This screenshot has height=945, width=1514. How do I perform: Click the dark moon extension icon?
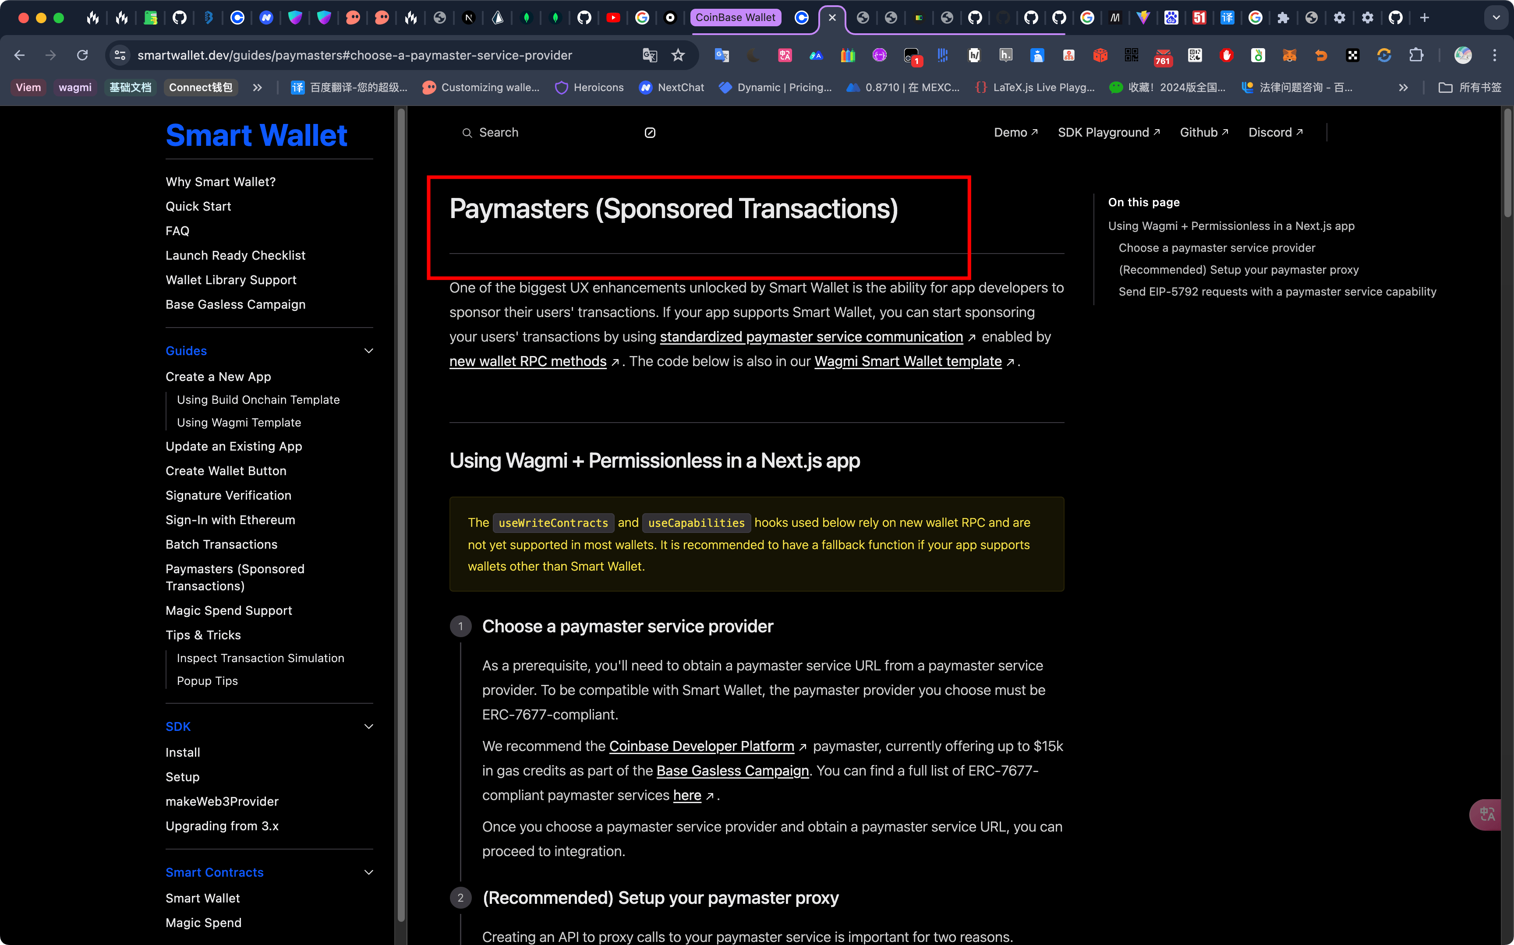(x=753, y=56)
